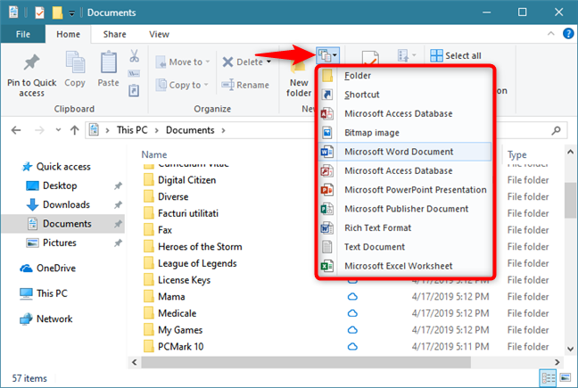
Task: Go back with the left arrow
Action: tap(16, 130)
